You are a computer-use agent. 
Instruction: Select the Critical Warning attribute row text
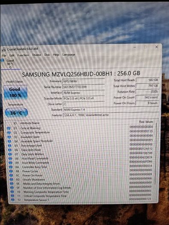click(30, 128)
